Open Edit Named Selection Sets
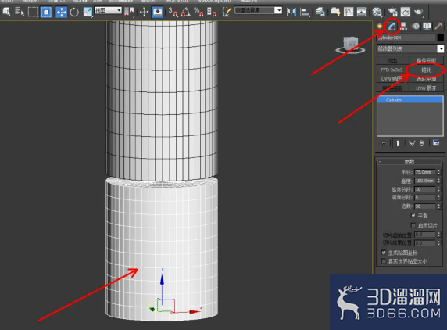The height and width of the screenshot is (330, 447). [x=227, y=12]
